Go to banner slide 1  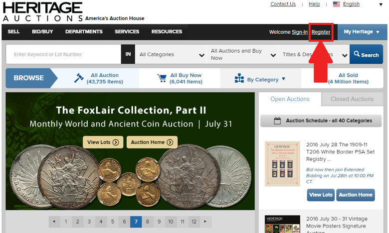(66, 222)
